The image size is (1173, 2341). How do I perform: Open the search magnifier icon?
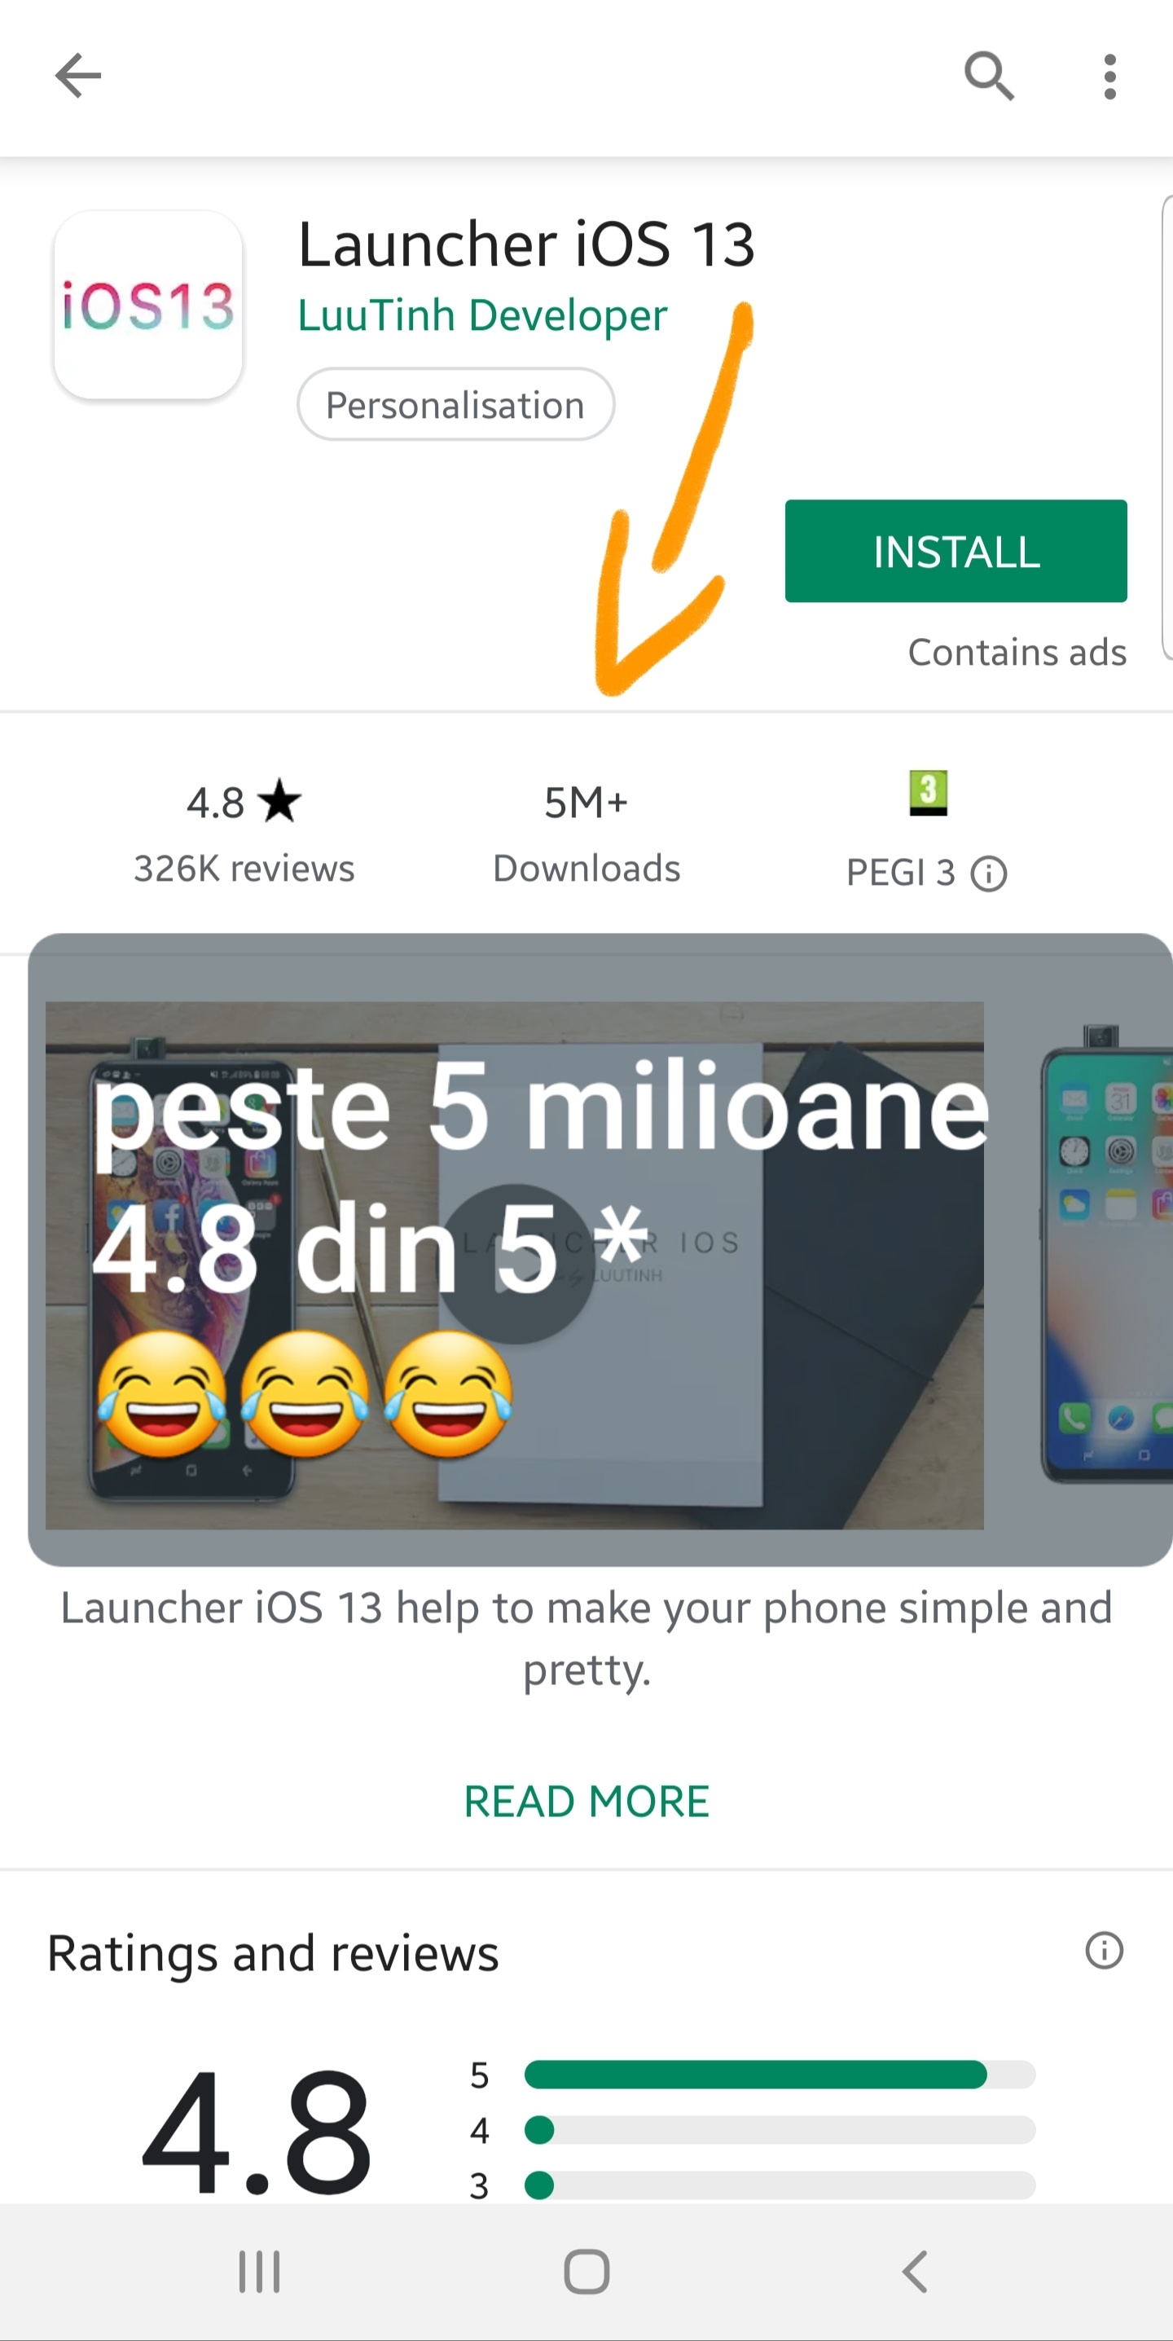tap(989, 77)
